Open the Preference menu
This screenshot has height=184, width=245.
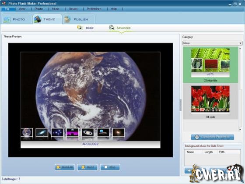(x=94, y=9)
